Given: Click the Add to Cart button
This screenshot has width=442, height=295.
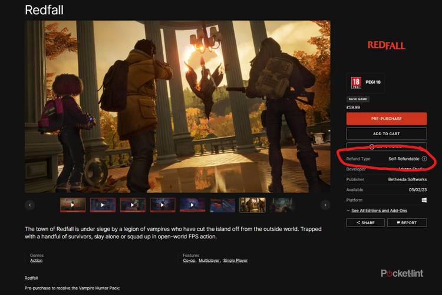Looking at the screenshot, I should [x=386, y=134].
